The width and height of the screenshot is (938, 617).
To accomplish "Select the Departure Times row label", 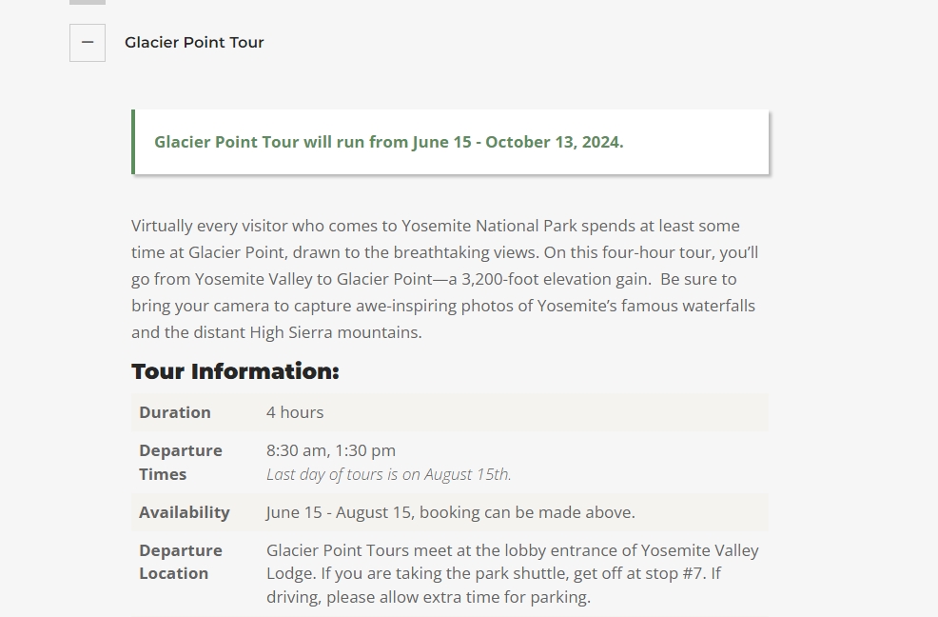I will coord(181,462).
